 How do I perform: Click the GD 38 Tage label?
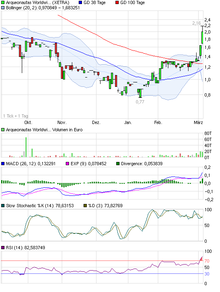click(x=94, y=2)
